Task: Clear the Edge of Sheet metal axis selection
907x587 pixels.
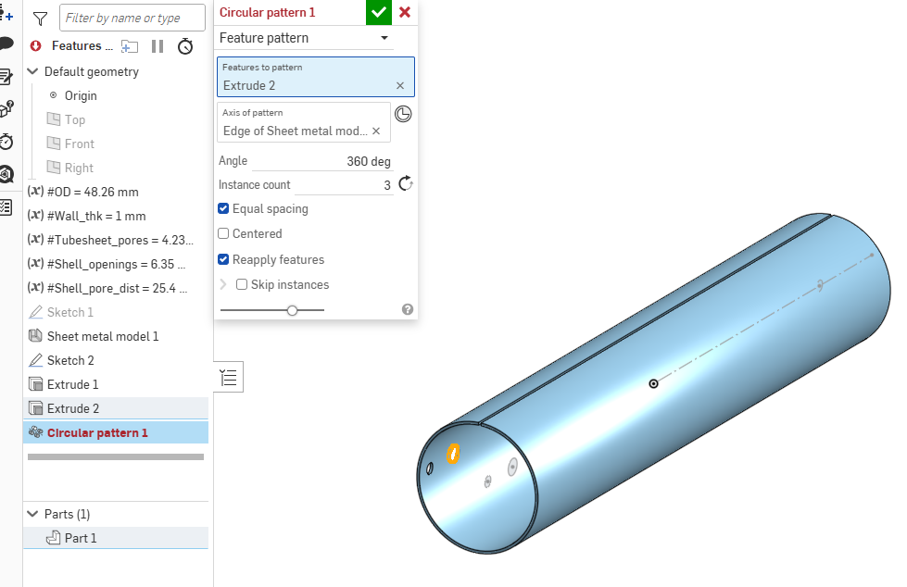Action: tap(376, 131)
